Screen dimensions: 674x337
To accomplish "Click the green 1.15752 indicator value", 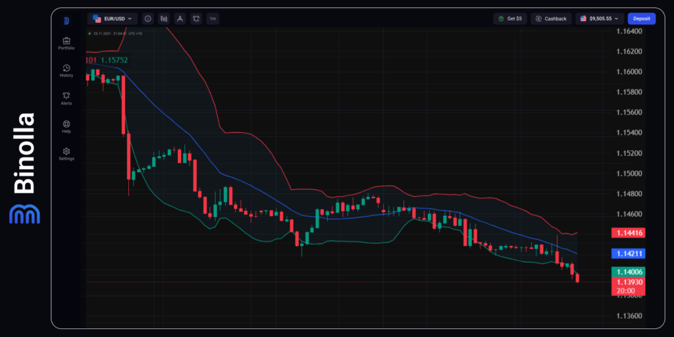I will tap(114, 60).
